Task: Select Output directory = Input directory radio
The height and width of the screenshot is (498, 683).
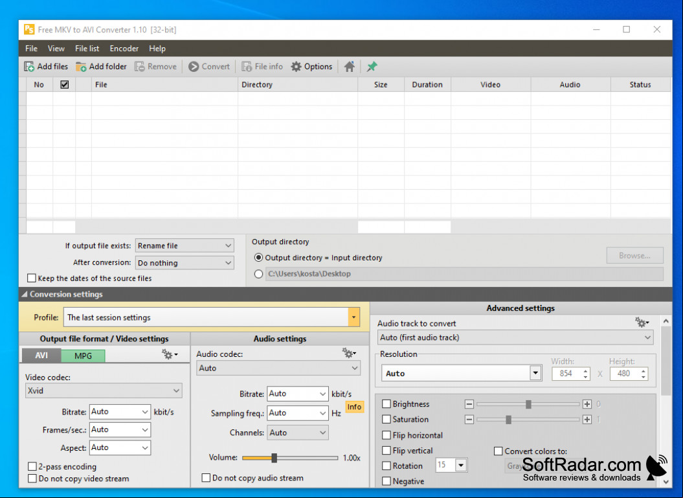Action: coord(259,258)
